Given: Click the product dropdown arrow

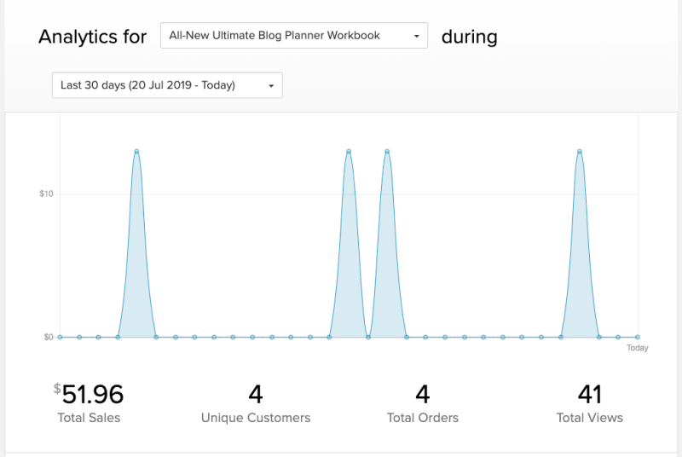Looking at the screenshot, I should click(416, 36).
